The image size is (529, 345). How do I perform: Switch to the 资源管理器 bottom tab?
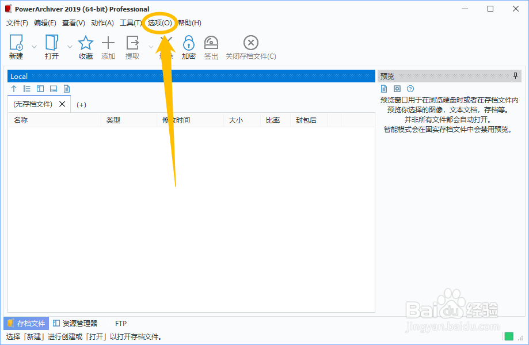point(75,323)
